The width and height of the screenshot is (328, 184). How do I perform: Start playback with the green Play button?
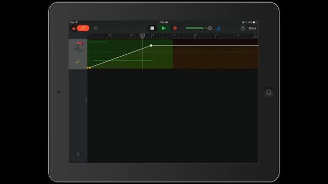coord(163,28)
